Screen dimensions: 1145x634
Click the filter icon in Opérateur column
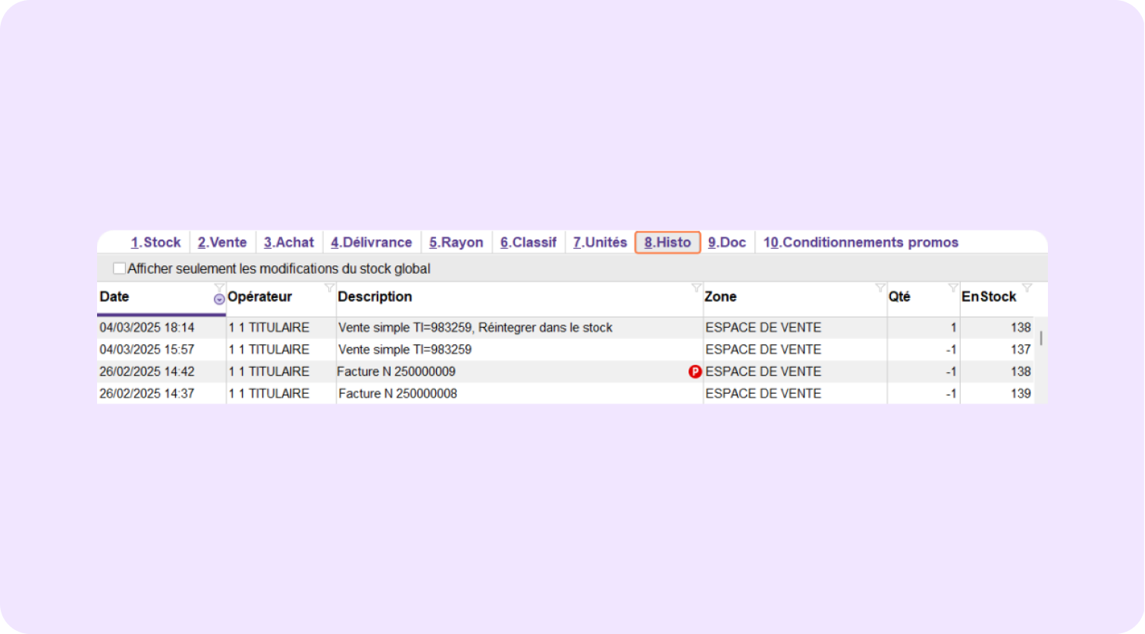pyautogui.click(x=329, y=287)
